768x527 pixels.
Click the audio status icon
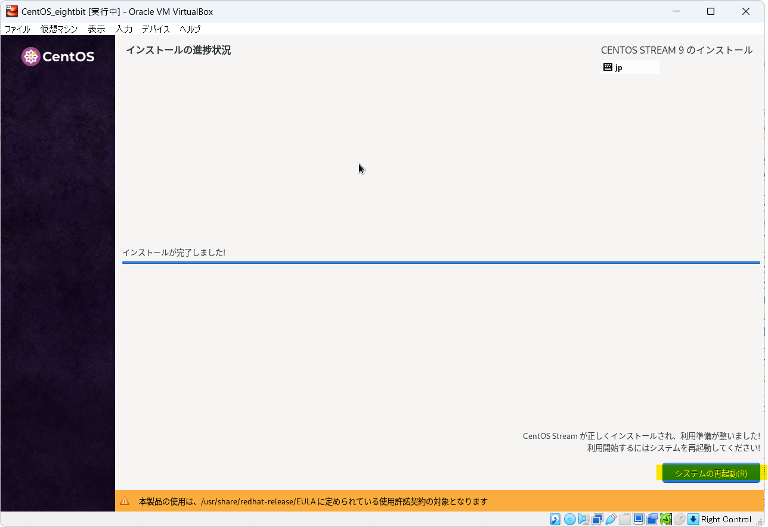[583, 519]
